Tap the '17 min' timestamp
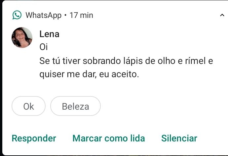 pos(81,15)
